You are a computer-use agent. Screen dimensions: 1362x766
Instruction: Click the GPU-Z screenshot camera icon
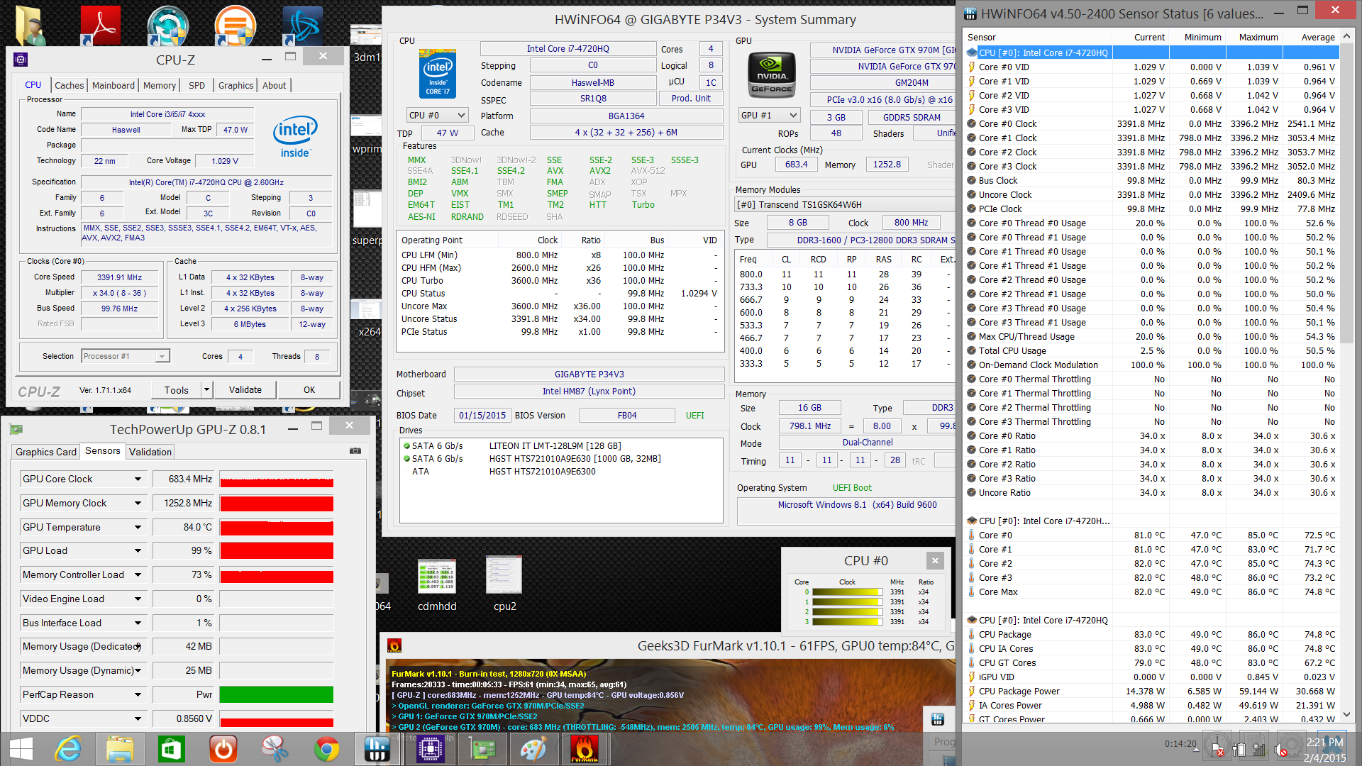pyautogui.click(x=355, y=451)
